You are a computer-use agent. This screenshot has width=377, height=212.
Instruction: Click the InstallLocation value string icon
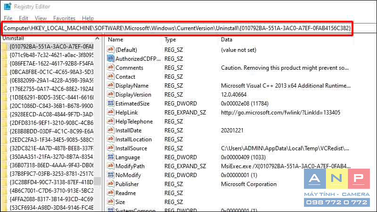pyautogui.click(x=111, y=139)
